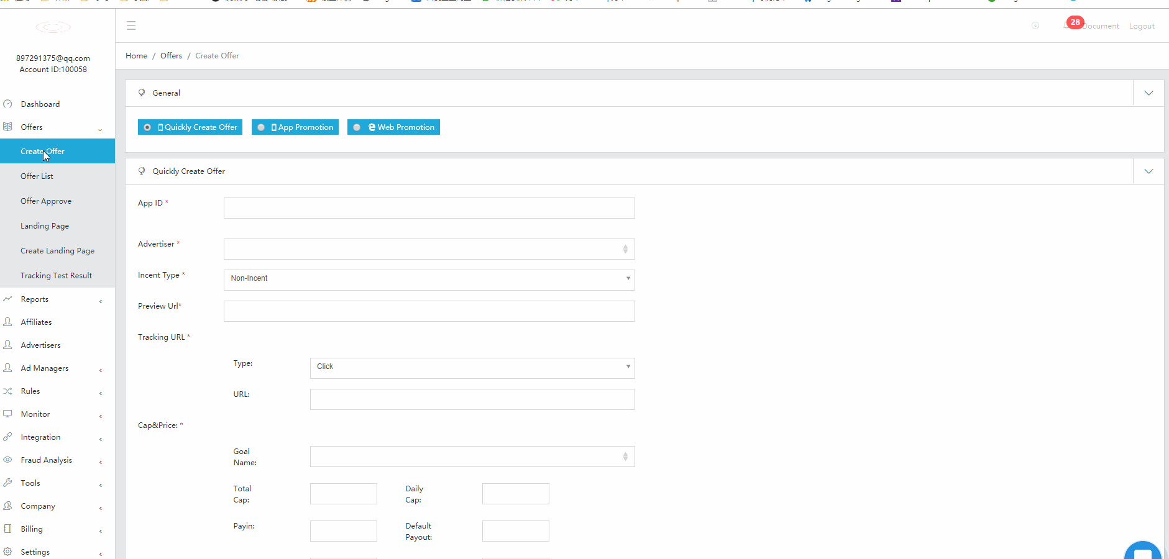Click the Rules shuffle icon
This screenshot has width=1169, height=559.
coord(7,391)
